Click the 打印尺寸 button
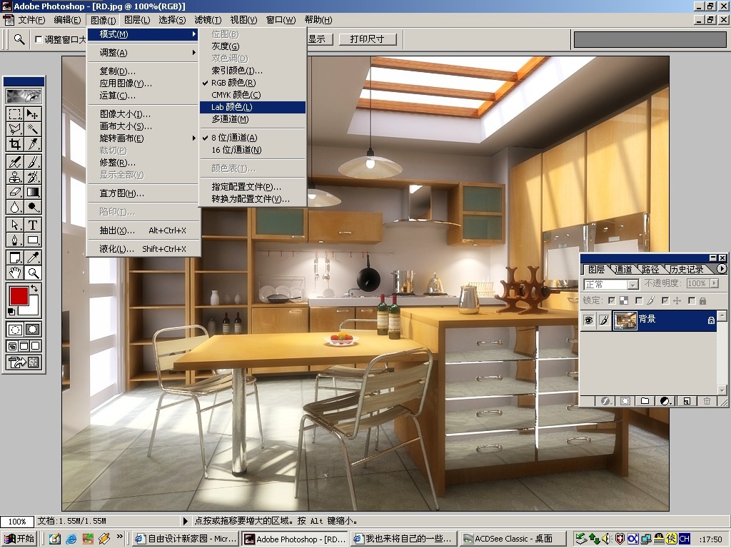Viewport: 731px width, 548px height. pos(367,39)
